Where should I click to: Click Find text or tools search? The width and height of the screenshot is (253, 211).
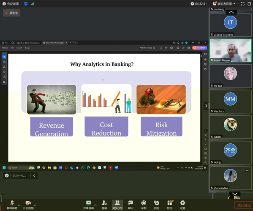147,48
